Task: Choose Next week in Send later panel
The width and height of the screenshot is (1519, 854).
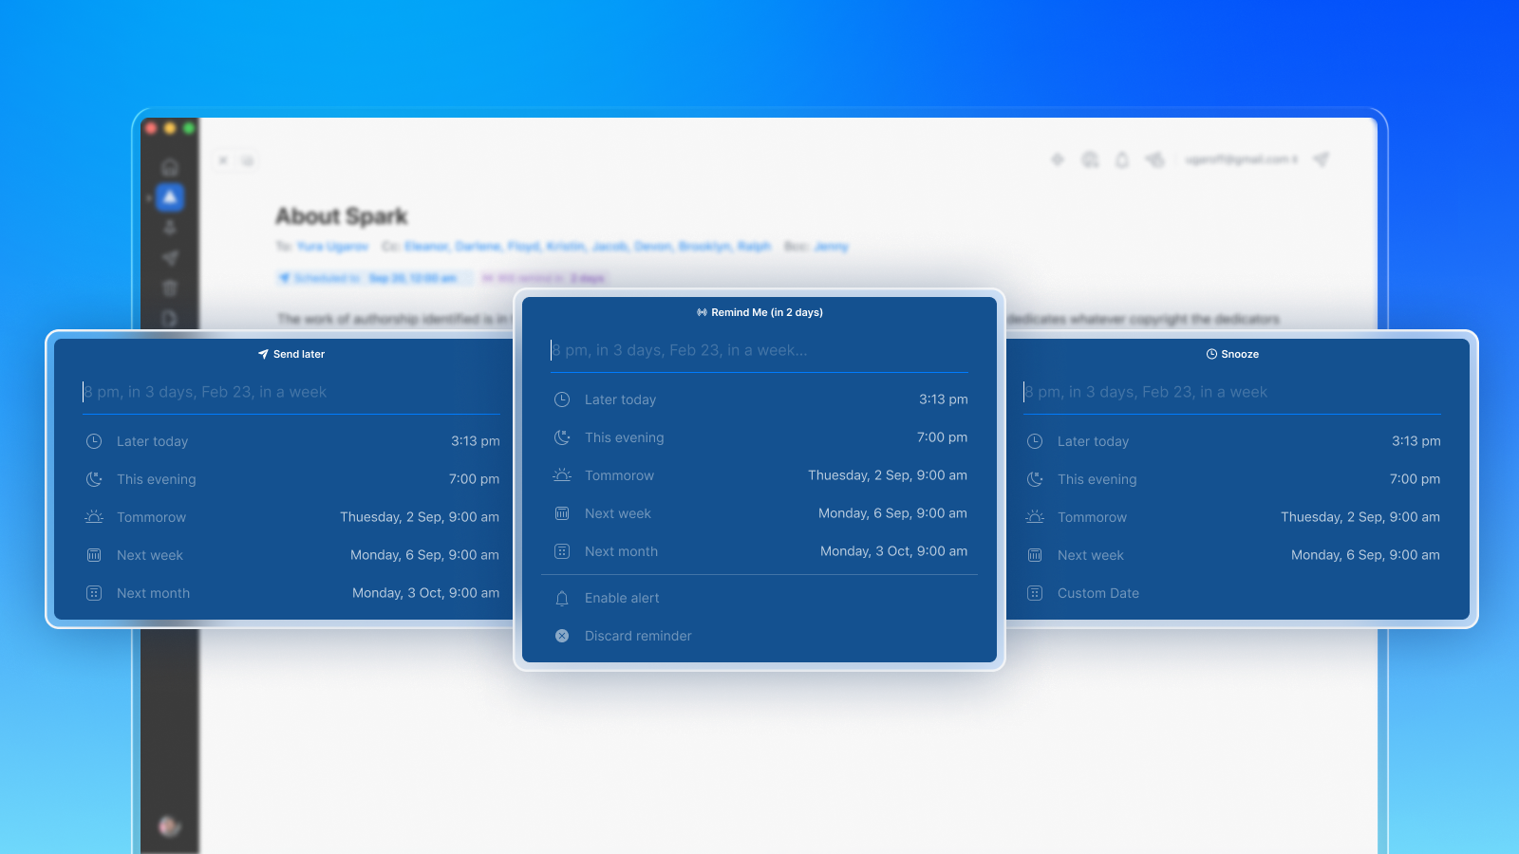Action: point(291,555)
